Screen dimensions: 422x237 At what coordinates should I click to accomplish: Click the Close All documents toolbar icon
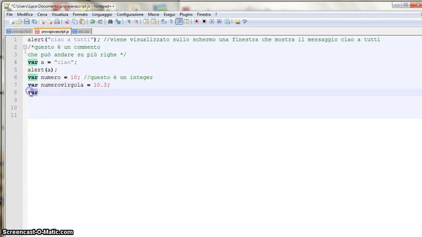pyautogui.click(x=49, y=22)
